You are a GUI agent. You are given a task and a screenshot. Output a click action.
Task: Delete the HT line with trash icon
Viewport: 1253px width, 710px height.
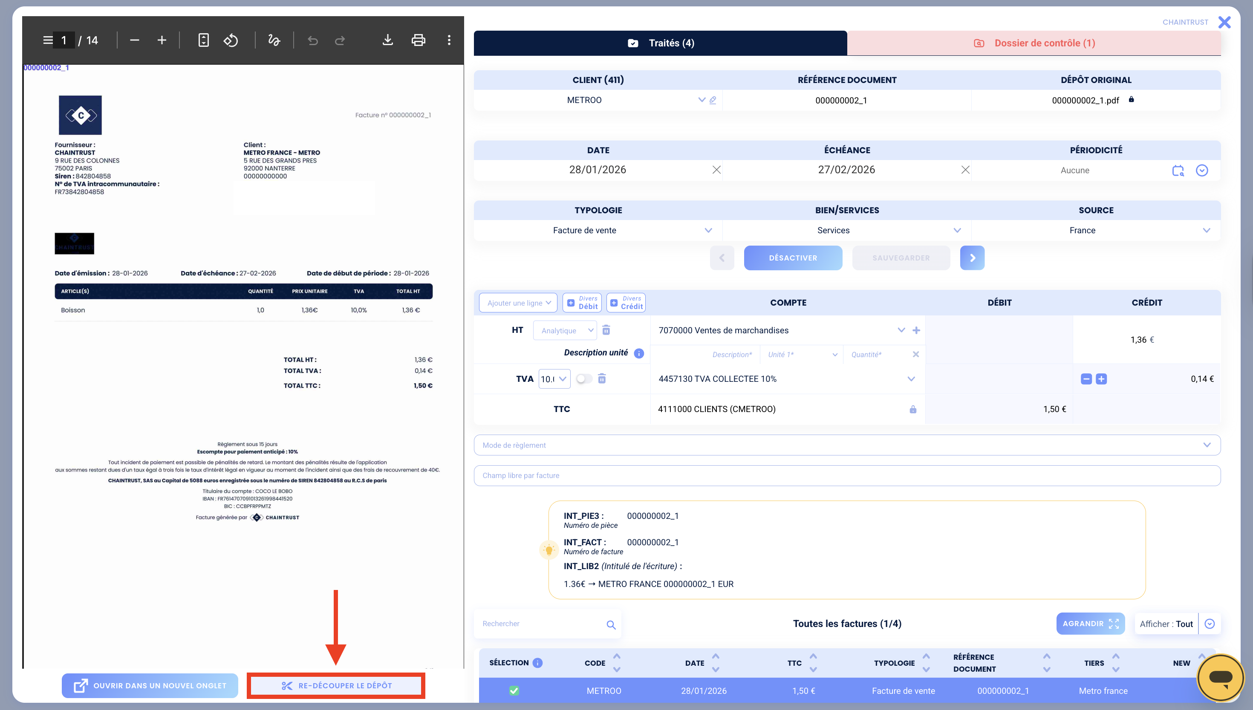(606, 330)
